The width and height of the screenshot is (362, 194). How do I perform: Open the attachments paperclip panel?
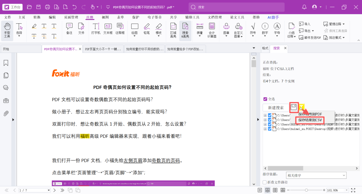tap(6, 113)
